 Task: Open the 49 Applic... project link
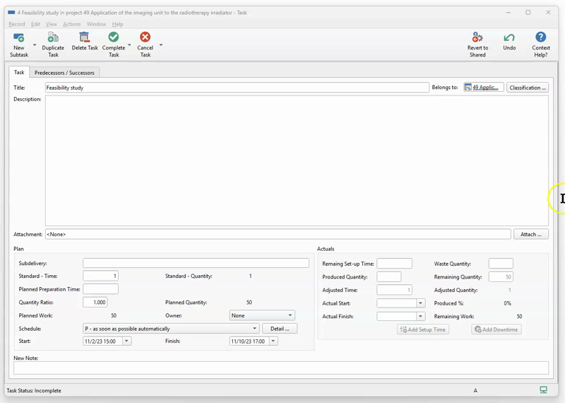coord(484,88)
